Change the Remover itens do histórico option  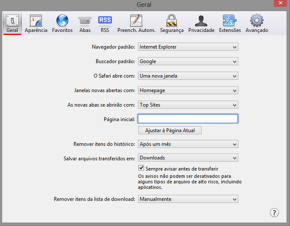[188, 144]
